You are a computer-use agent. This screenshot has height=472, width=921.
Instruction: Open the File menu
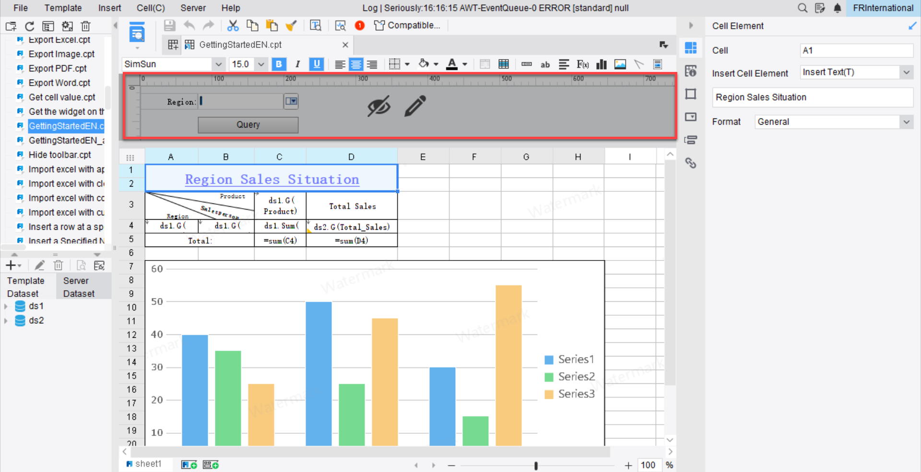21,8
